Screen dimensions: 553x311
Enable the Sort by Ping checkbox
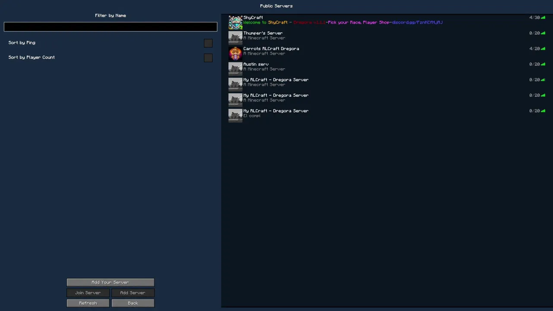208,43
